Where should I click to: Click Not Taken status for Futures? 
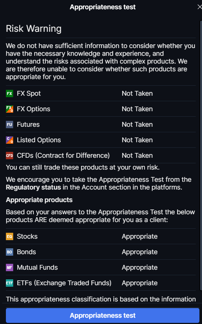pyautogui.click(x=137, y=125)
